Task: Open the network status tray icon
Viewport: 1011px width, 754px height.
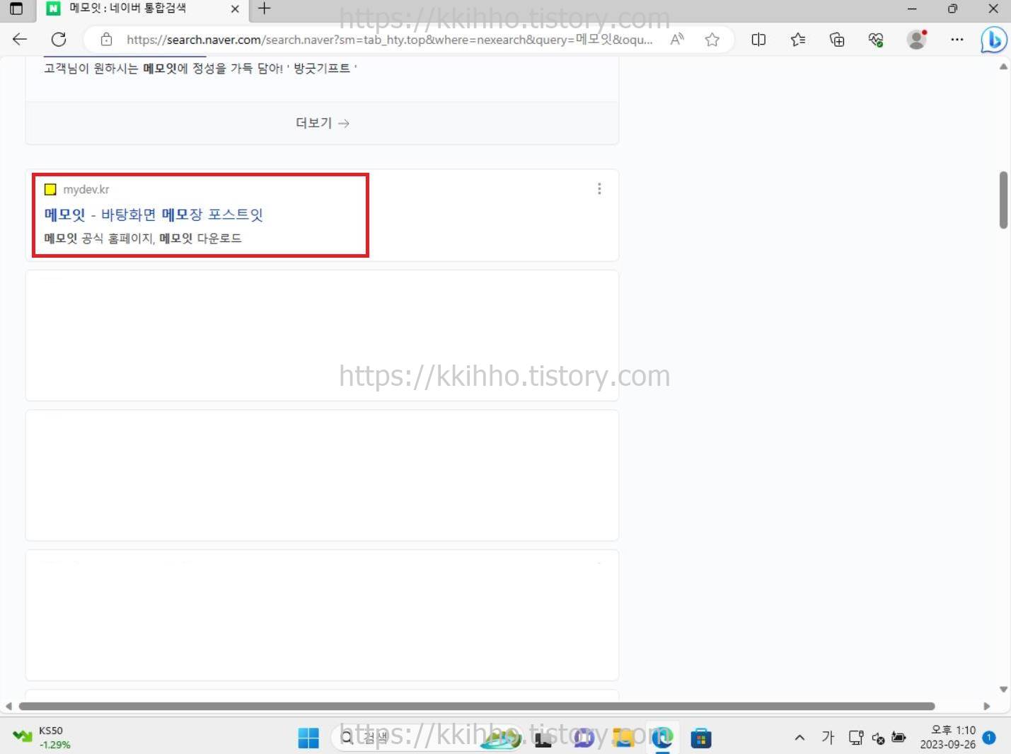Action: (855, 738)
